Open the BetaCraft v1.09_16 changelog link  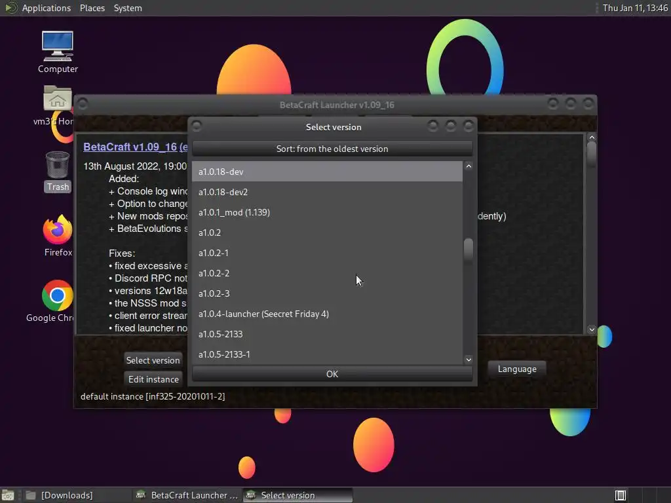coord(135,147)
